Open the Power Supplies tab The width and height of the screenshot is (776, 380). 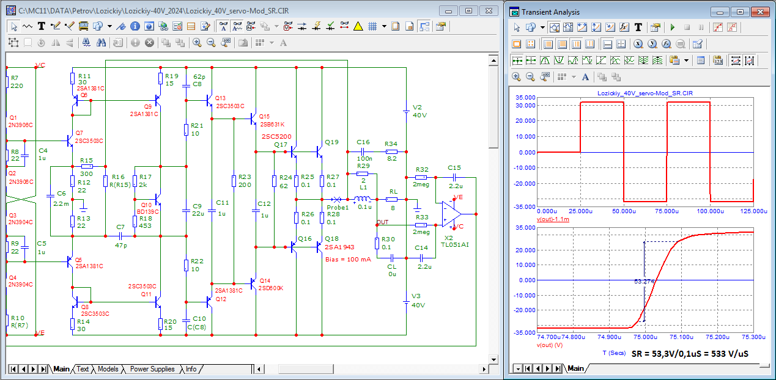(x=152, y=369)
